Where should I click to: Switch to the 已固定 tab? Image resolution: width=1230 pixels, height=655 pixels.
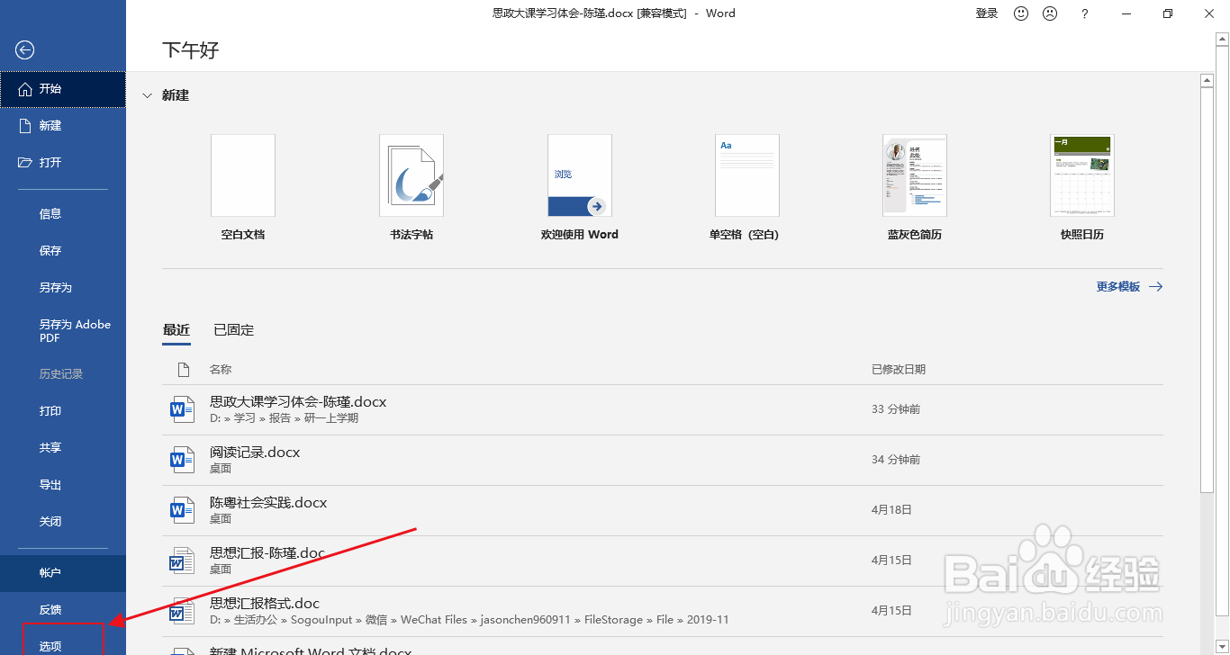[x=234, y=330]
